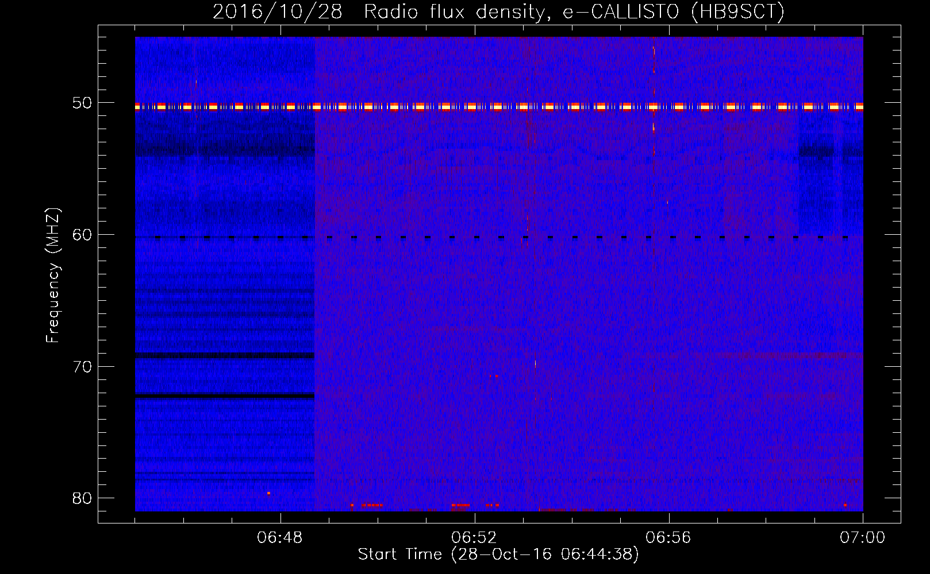The image size is (930, 574).
Task: Click the 06:52 time tick label
Action: (x=474, y=538)
